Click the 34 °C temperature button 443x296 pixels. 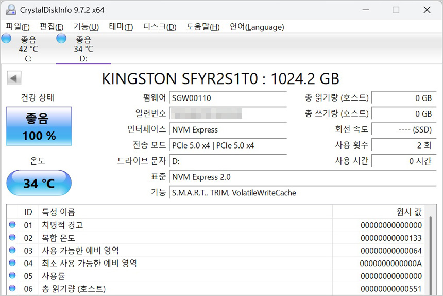[39, 183]
